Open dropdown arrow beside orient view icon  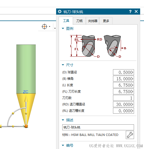point(49,26)
